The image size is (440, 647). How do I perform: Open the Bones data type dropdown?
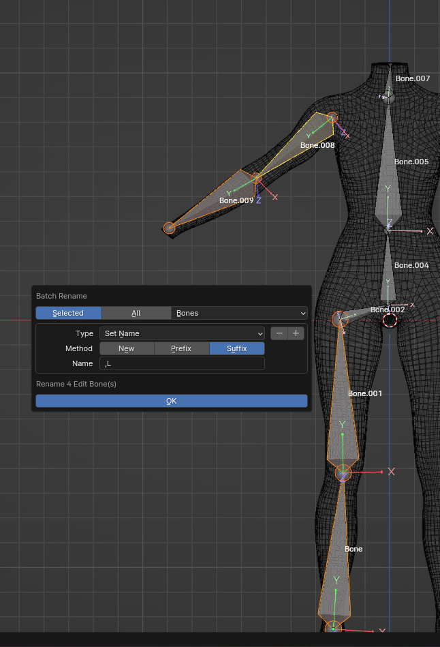[x=239, y=313]
